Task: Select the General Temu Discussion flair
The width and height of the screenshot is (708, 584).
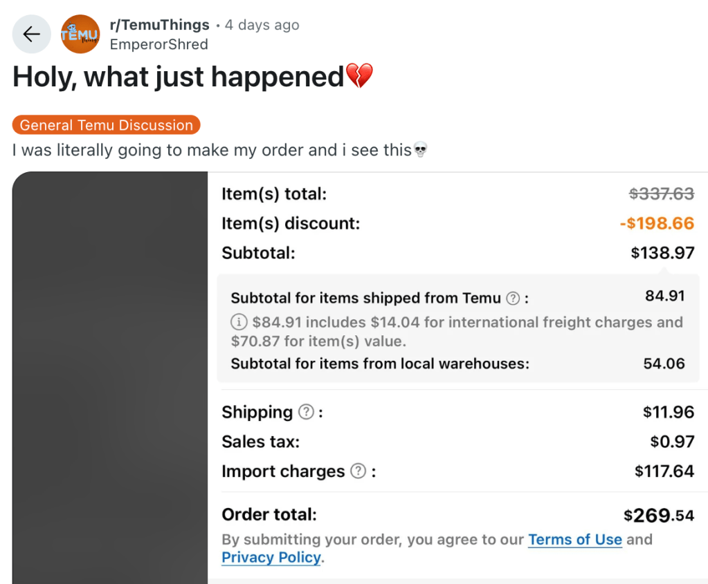Action: 107,125
